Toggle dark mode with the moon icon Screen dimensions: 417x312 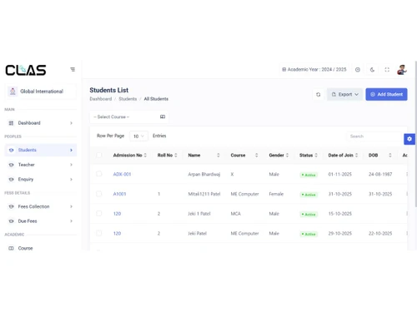(372, 70)
